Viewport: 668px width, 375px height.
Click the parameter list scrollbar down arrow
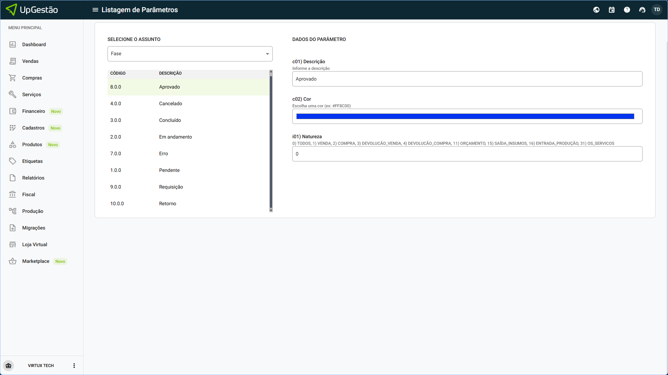coord(271,210)
